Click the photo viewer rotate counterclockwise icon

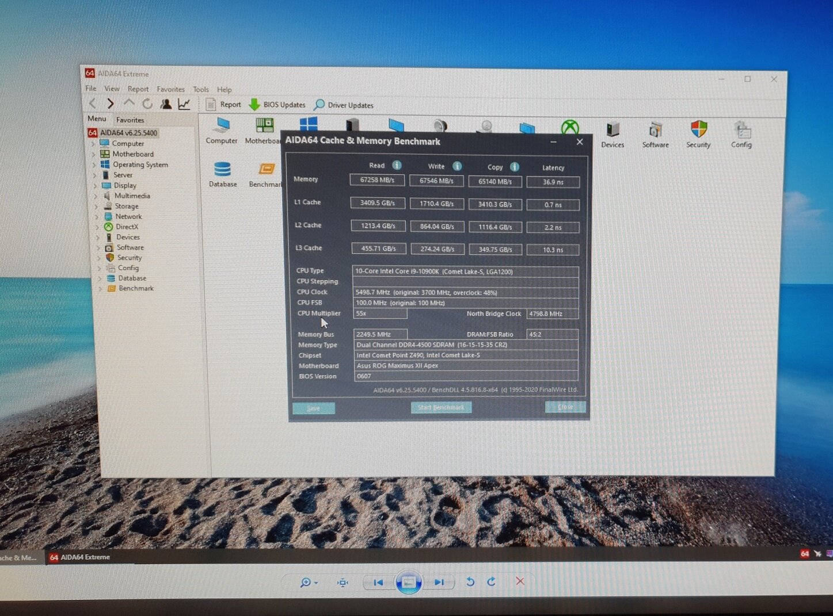click(x=470, y=581)
